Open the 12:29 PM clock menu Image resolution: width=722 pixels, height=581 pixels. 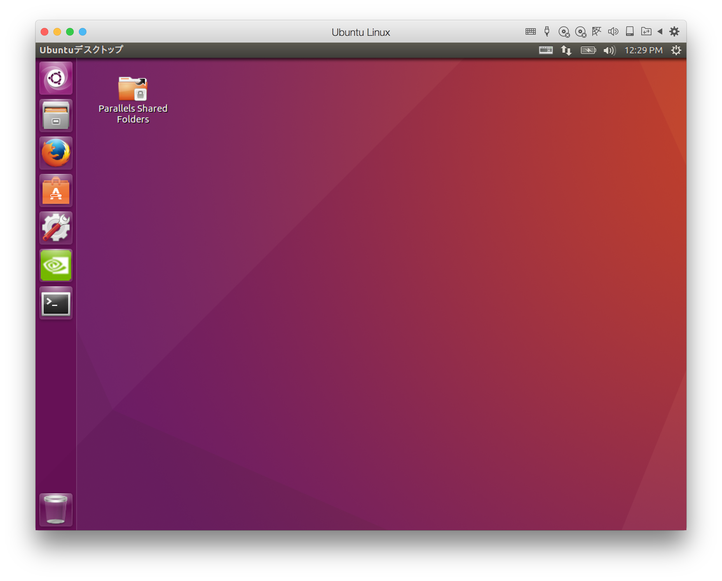click(643, 50)
